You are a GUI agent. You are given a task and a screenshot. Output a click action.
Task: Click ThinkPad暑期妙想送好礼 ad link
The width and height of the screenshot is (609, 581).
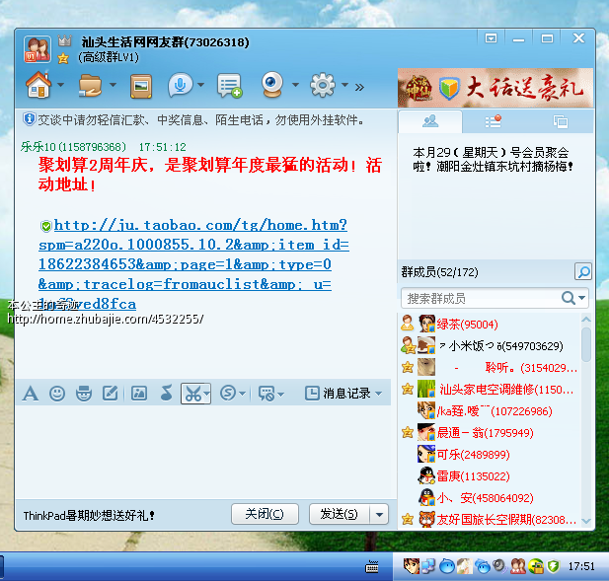89,516
